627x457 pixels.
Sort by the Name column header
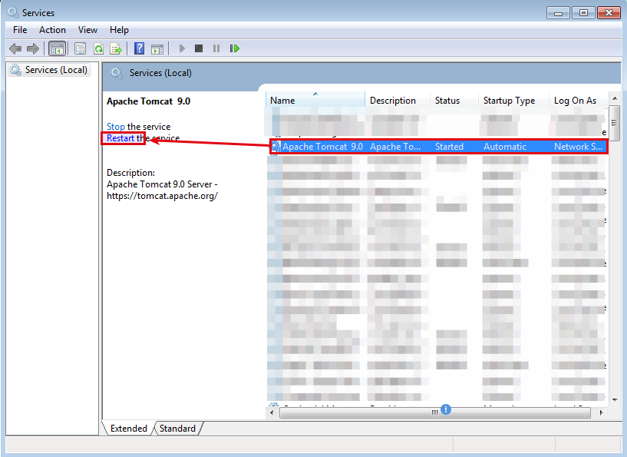click(x=315, y=101)
